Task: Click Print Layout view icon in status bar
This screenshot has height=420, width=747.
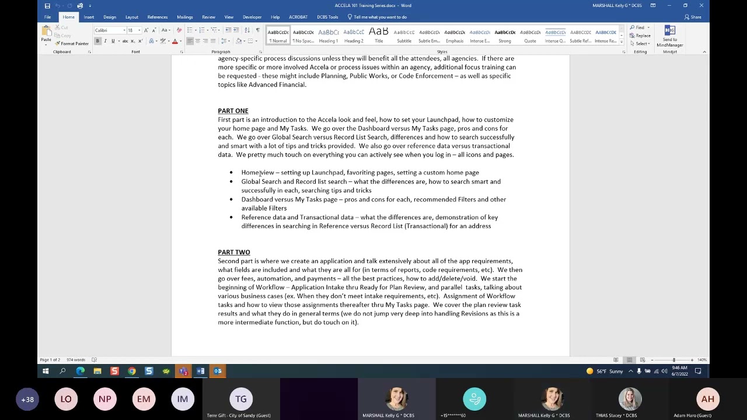Action: pos(629,360)
